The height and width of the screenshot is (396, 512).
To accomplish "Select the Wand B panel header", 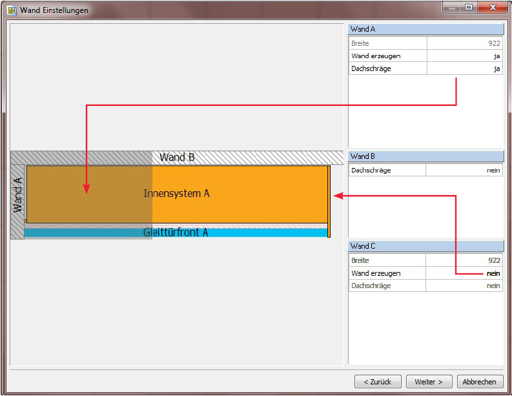I will (425, 156).
